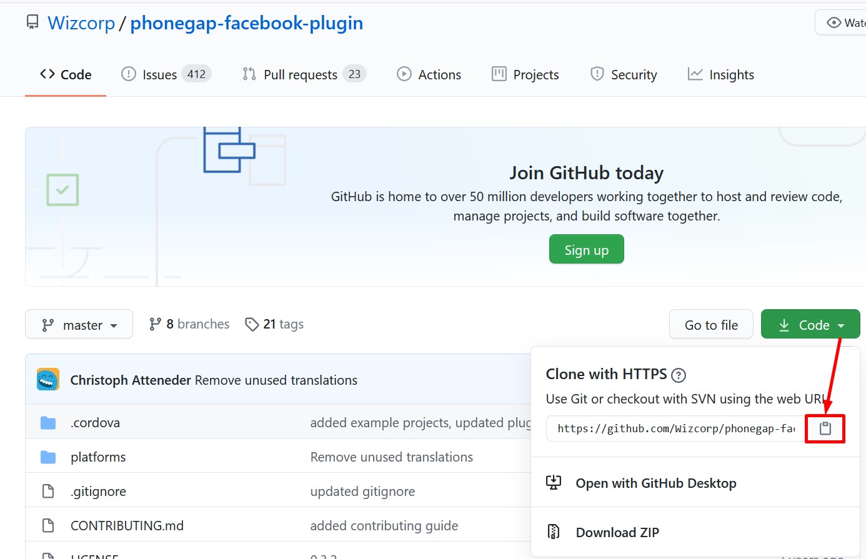
Task: View the 21 tags link
Action: pos(274,324)
